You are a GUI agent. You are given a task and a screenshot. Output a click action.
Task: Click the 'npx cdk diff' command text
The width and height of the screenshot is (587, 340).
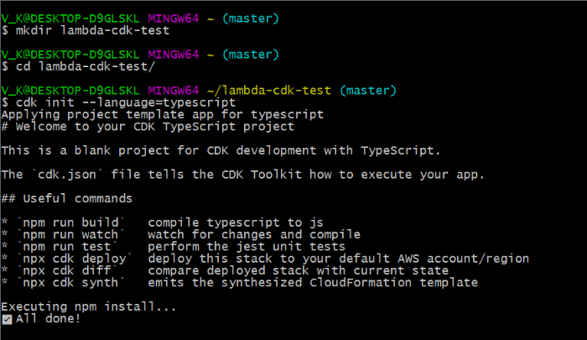67,270
